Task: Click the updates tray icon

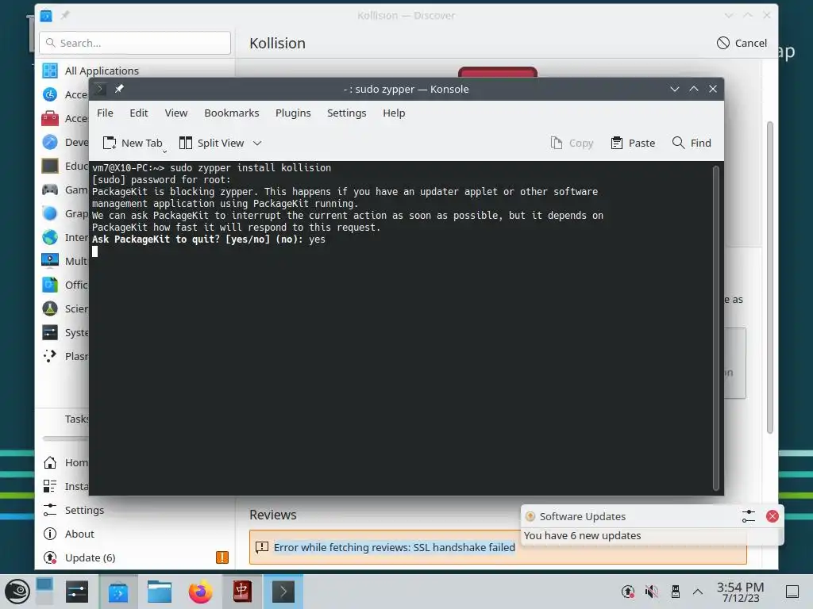Action: point(628,592)
